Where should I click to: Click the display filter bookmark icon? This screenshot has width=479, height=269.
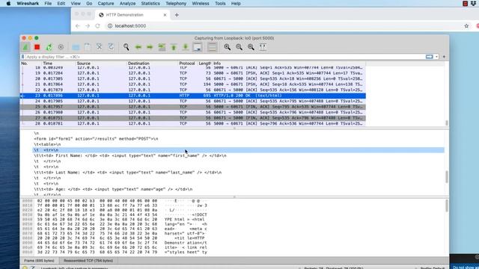(x=22, y=57)
